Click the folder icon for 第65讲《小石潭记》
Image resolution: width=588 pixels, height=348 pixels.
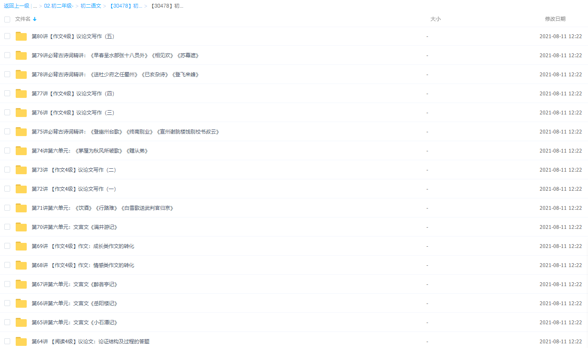21,322
